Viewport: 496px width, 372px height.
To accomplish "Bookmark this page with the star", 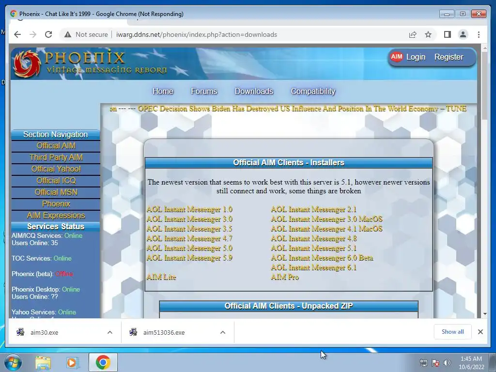I will click(428, 34).
